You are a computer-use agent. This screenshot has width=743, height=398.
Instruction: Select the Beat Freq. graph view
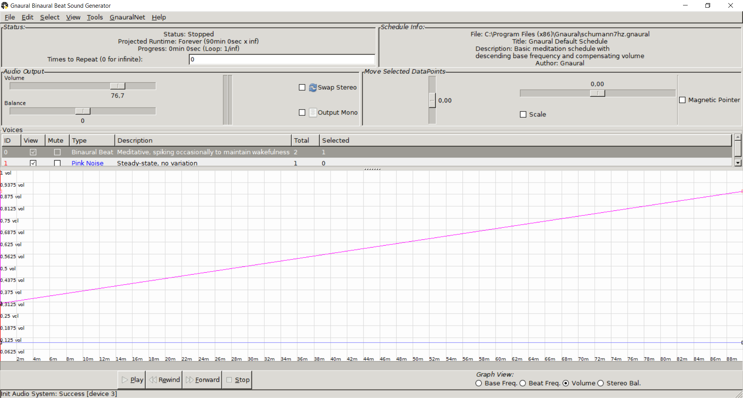pos(523,383)
